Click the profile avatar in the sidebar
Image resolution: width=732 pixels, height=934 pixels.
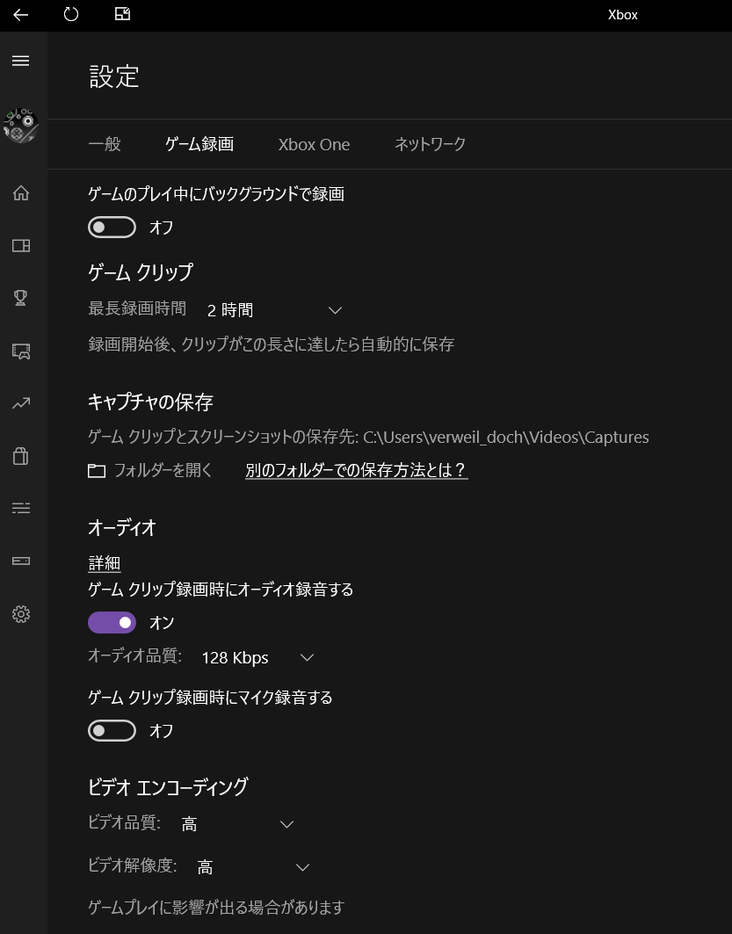coord(21,125)
